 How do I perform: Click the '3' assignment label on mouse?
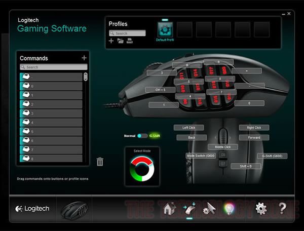click(162, 72)
